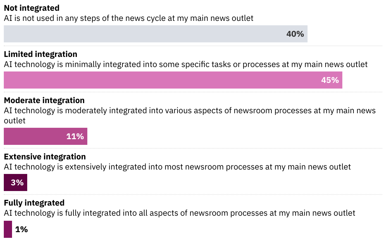The image size is (386, 241).
Task: Click the "Extensive integration" heading
Action: click(x=45, y=157)
